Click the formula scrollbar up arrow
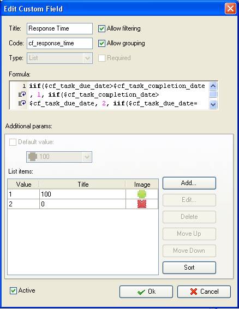The width and height of the screenshot is (239, 309). click(213, 86)
